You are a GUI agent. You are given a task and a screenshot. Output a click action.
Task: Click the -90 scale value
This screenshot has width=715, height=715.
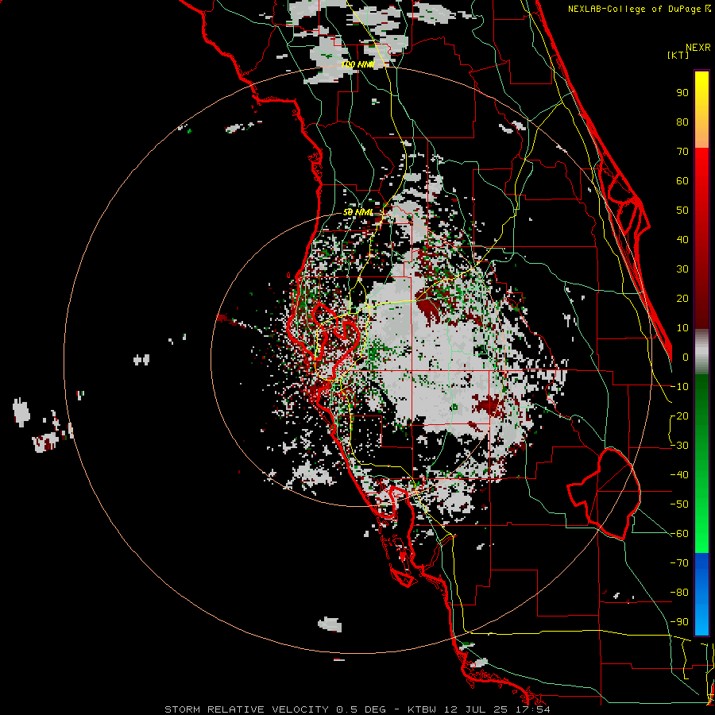[679, 622]
